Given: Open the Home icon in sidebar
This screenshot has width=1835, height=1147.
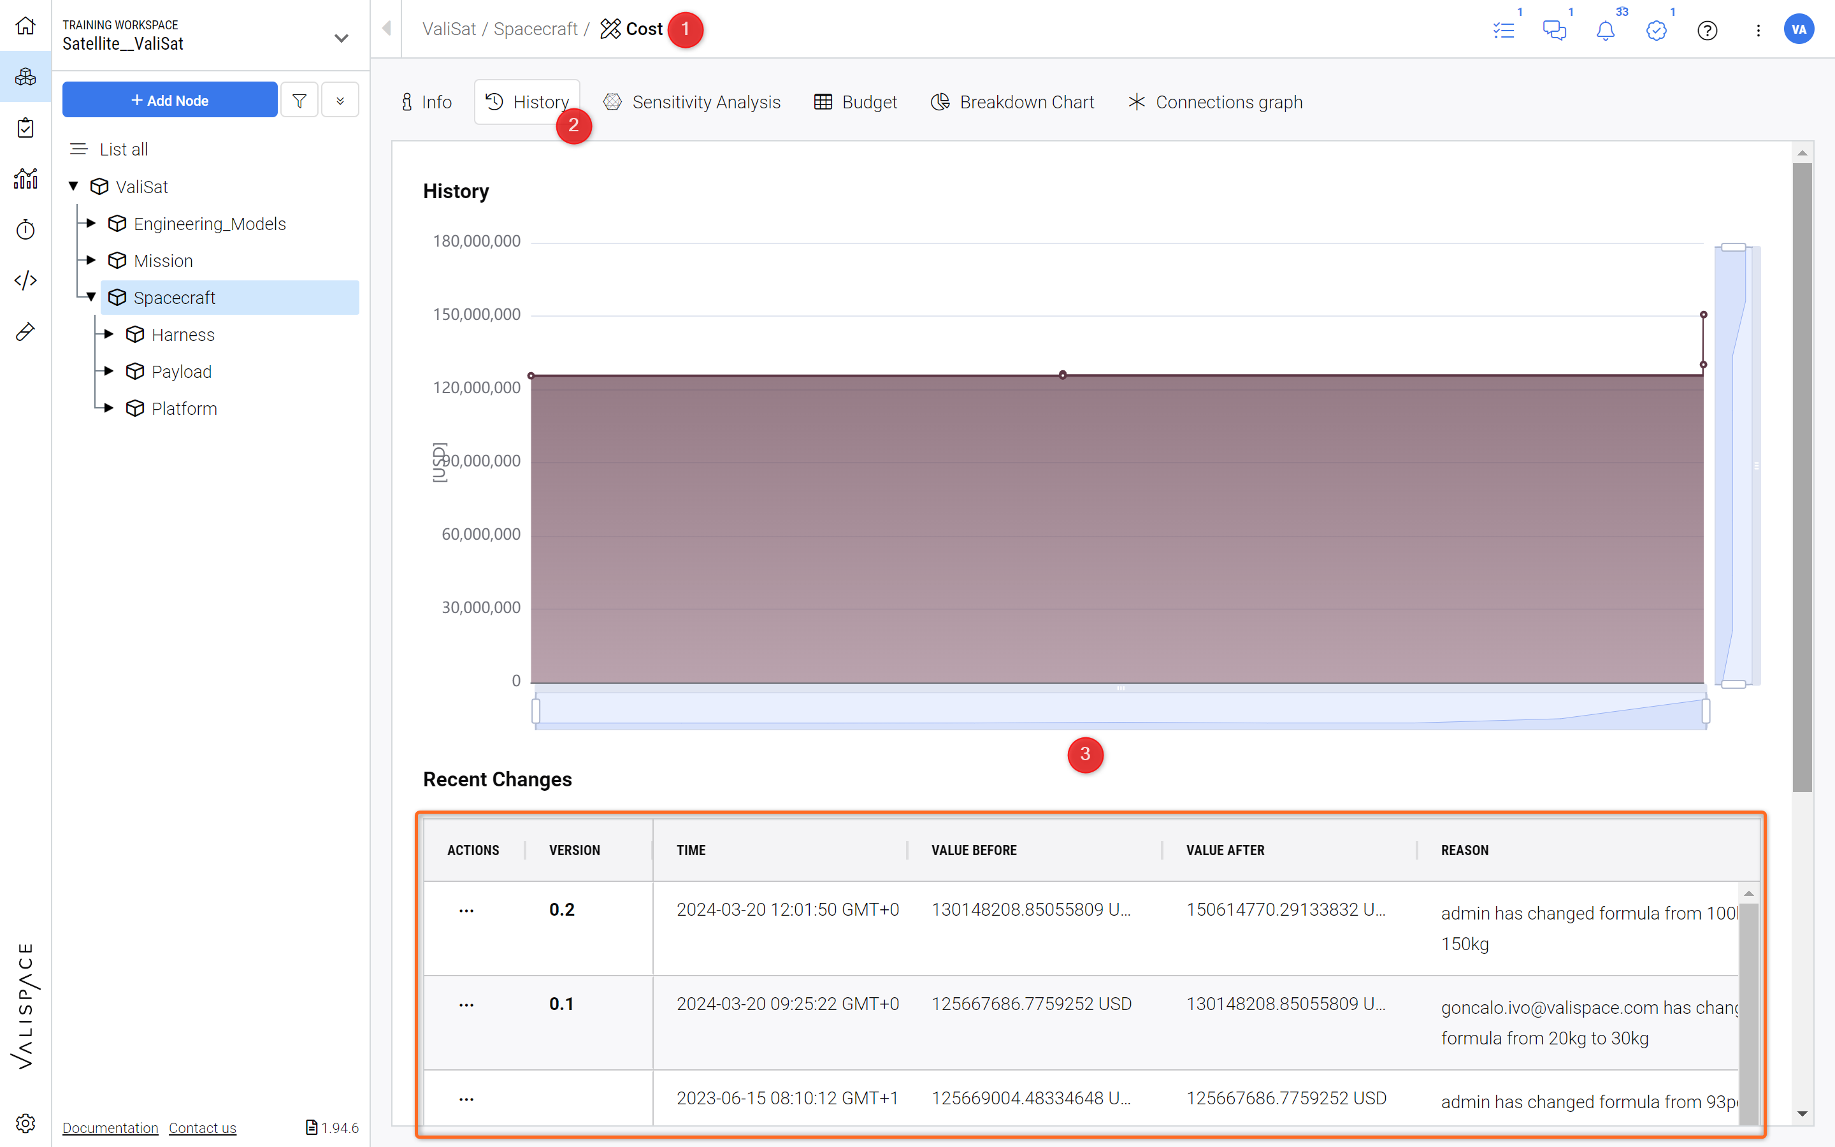Looking at the screenshot, I should 25,25.
